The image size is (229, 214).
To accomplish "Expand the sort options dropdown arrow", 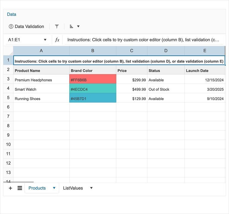I will (x=78, y=27).
